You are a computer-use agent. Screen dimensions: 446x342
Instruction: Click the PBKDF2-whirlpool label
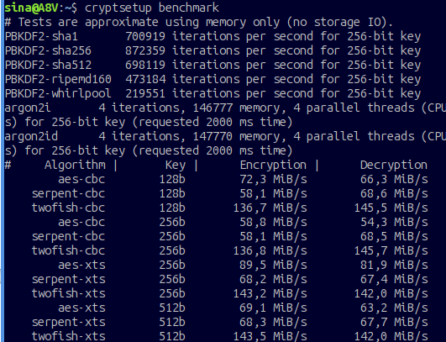[x=58, y=93]
